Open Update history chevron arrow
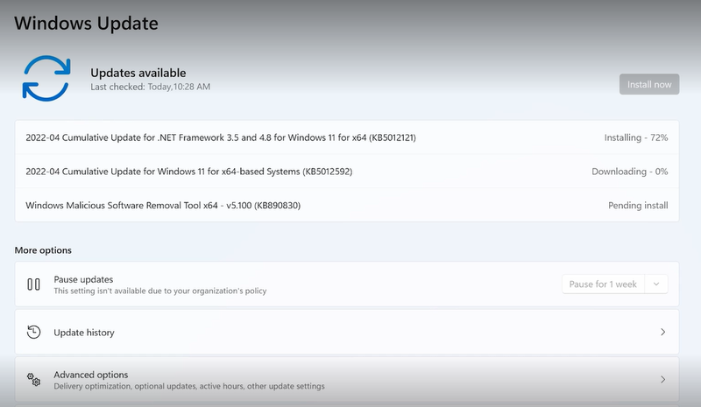 [663, 332]
